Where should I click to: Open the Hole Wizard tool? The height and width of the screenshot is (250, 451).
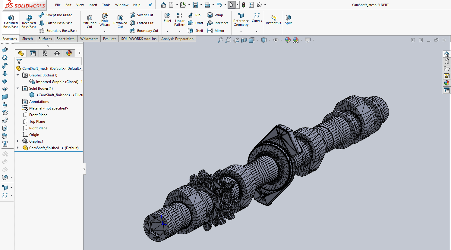click(x=105, y=20)
